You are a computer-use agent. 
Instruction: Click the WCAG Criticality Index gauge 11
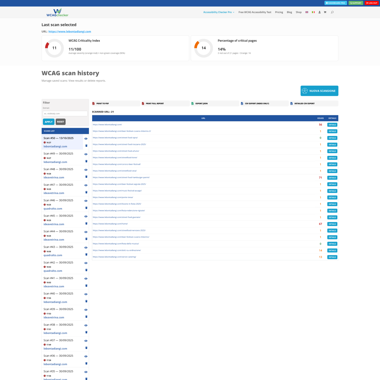pyautogui.click(x=54, y=48)
